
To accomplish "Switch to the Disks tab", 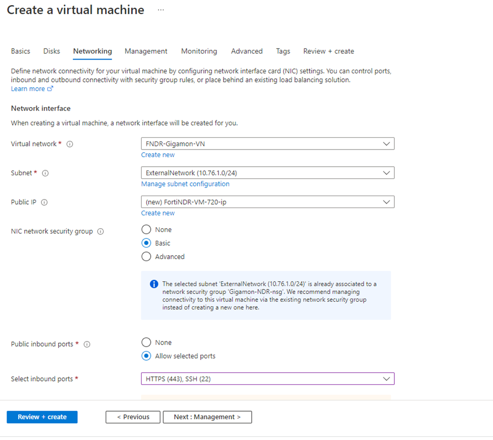I will click(x=51, y=51).
